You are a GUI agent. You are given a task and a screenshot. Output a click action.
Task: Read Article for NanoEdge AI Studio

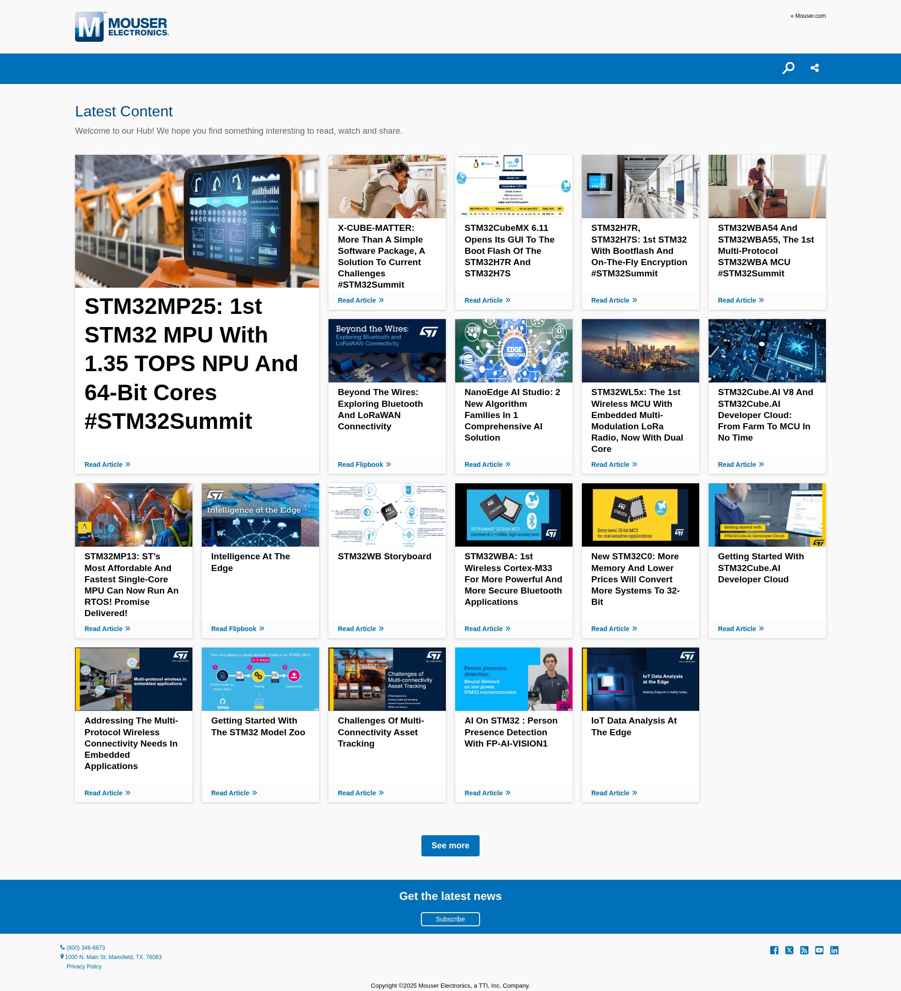point(488,465)
